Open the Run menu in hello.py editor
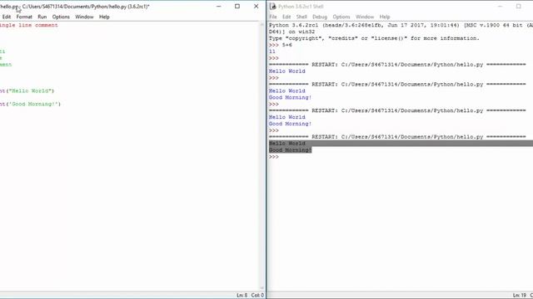 point(42,17)
